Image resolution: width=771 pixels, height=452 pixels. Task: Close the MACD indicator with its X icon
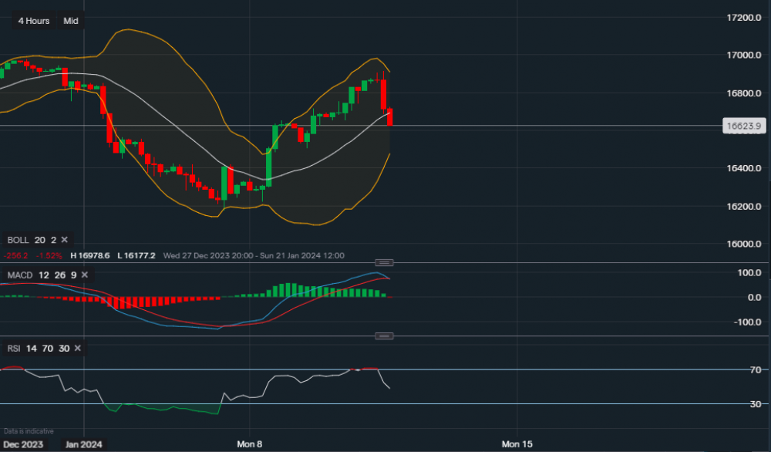click(x=84, y=275)
